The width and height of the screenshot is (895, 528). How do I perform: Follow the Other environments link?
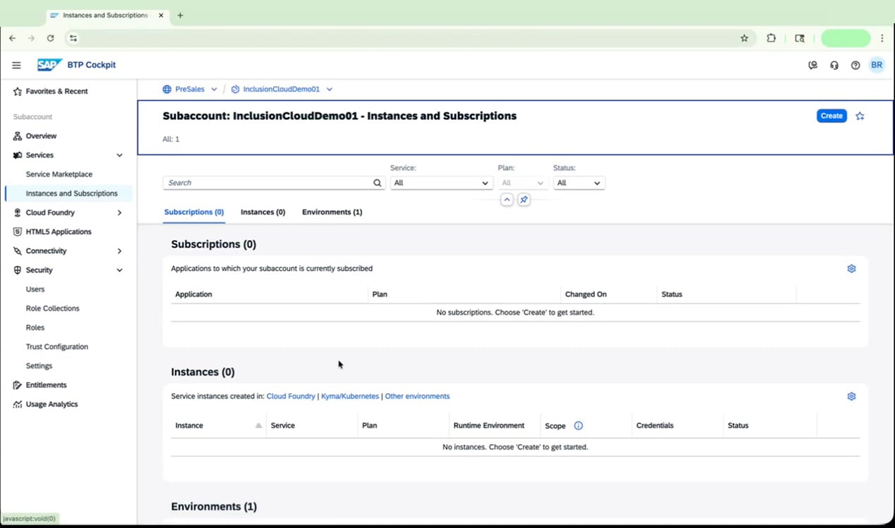(x=417, y=397)
